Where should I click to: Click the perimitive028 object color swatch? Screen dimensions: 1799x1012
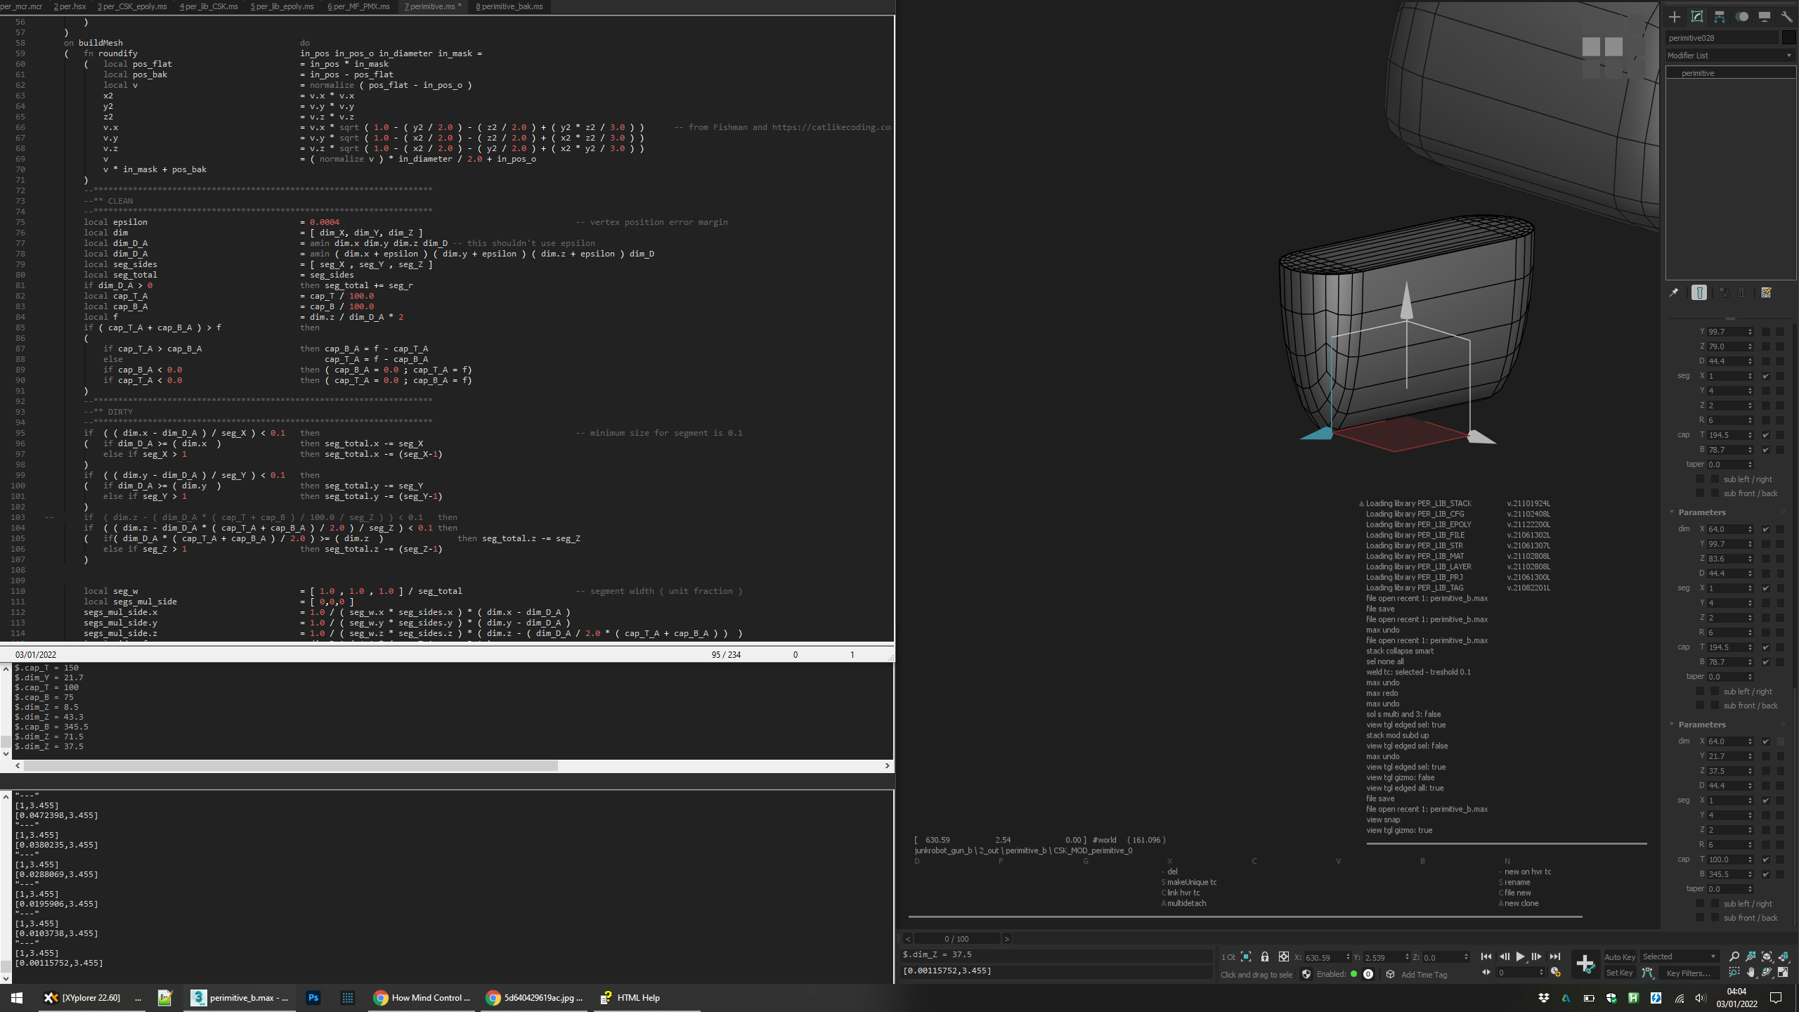coord(1789,38)
